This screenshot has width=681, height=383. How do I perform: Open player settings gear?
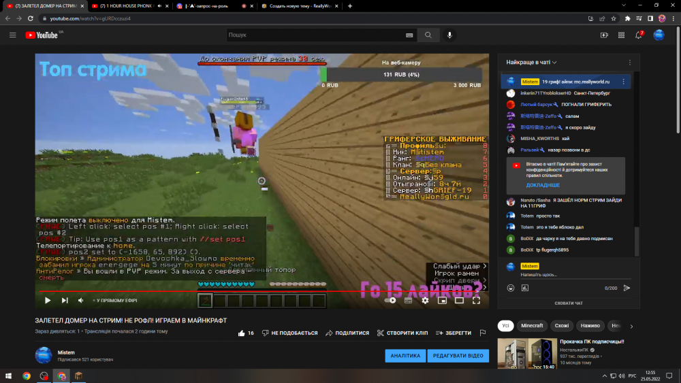click(x=425, y=300)
